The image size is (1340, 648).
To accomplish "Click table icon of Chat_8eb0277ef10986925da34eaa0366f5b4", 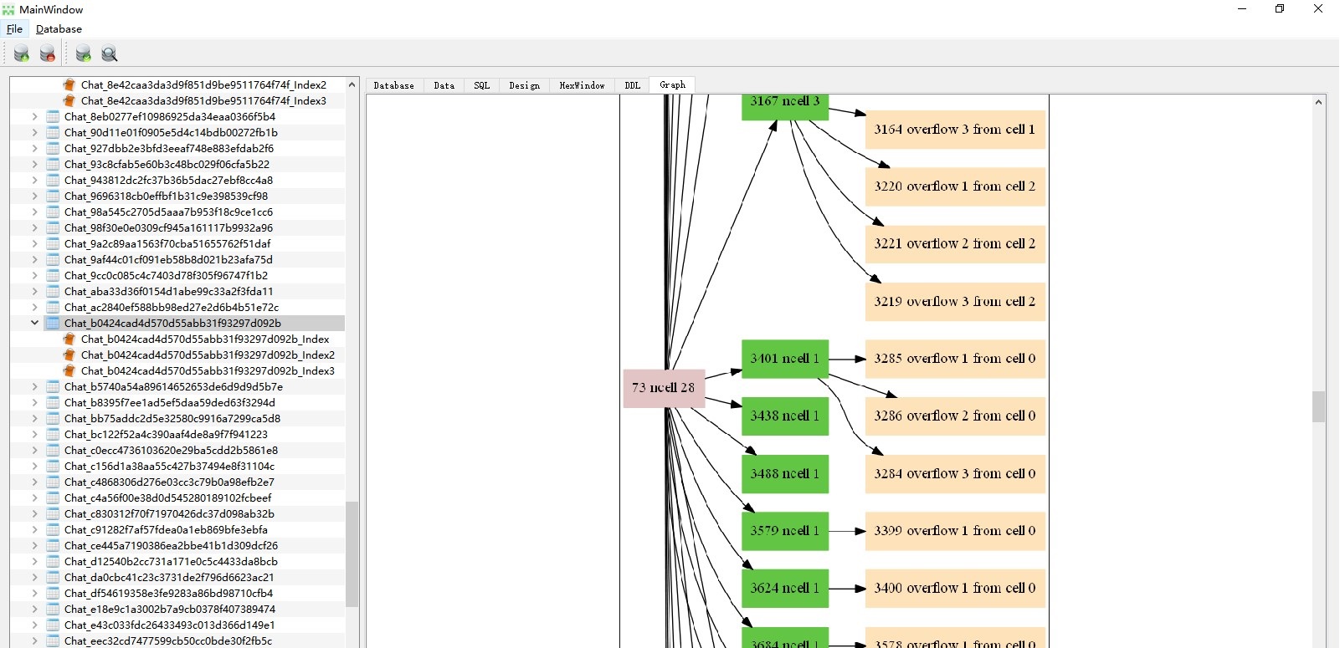I will tap(53, 116).
